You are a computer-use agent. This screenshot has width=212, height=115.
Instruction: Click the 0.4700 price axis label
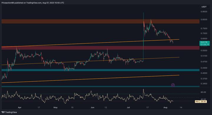[x=204, y=62]
